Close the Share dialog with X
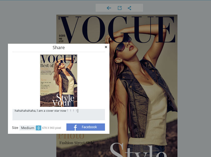 [106, 47]
